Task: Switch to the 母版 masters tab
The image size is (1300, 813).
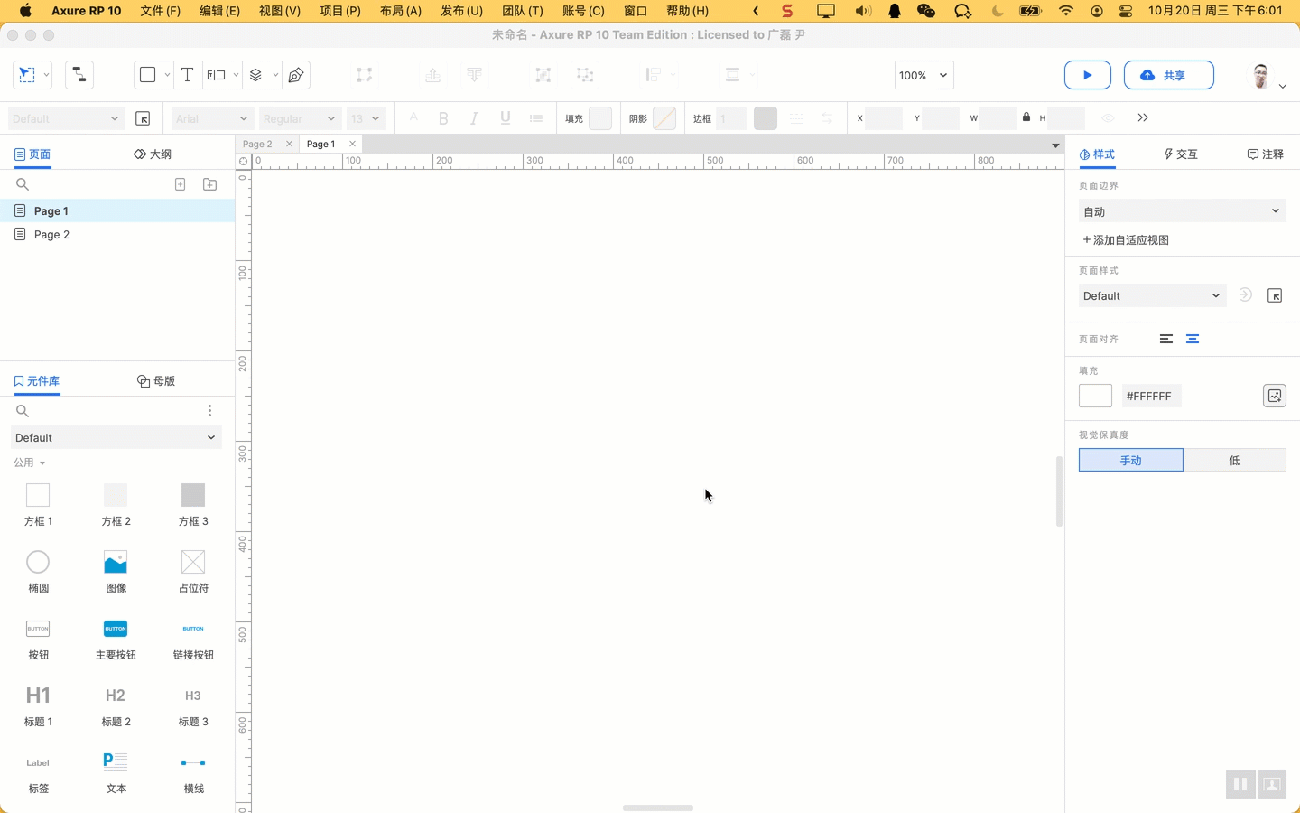Action: (x=156, y=381)
